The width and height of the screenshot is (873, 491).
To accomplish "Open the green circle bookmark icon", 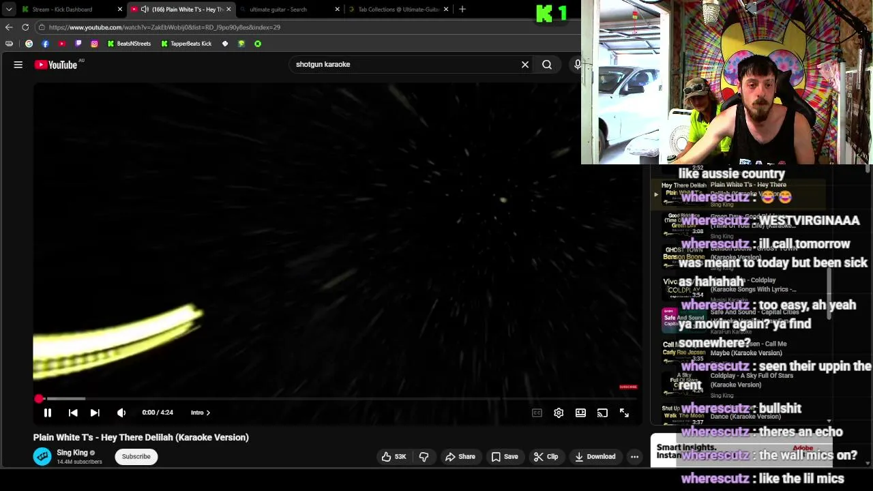I will (x=258, y=44).
